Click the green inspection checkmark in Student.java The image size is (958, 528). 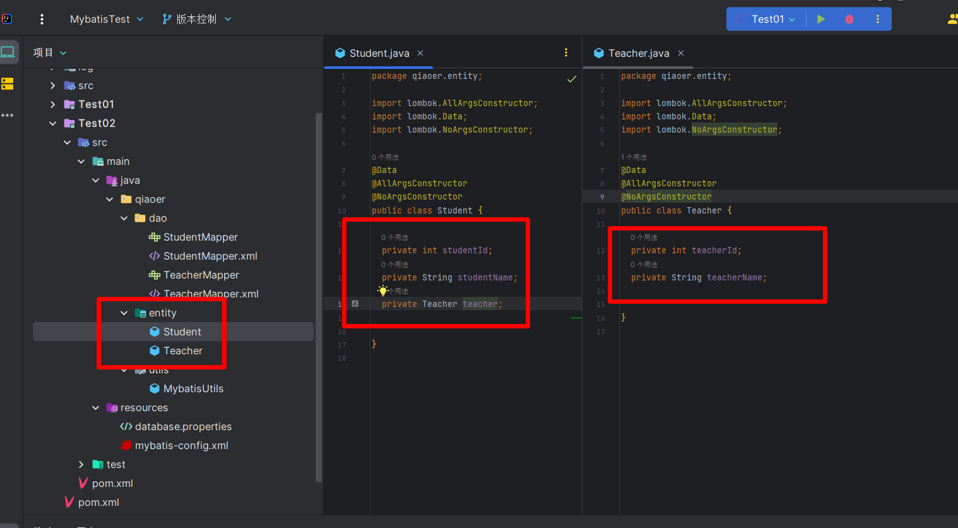[572, 79]
